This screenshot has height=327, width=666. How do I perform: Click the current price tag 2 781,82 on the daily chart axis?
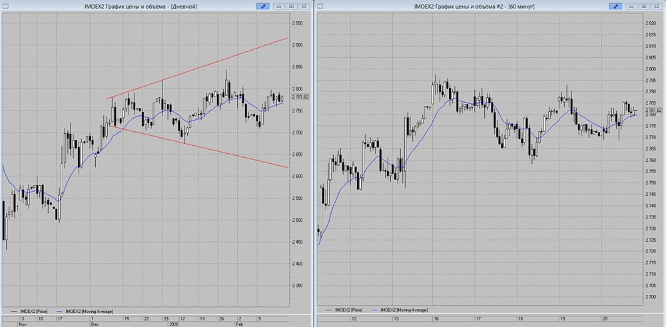pos(300,97)
